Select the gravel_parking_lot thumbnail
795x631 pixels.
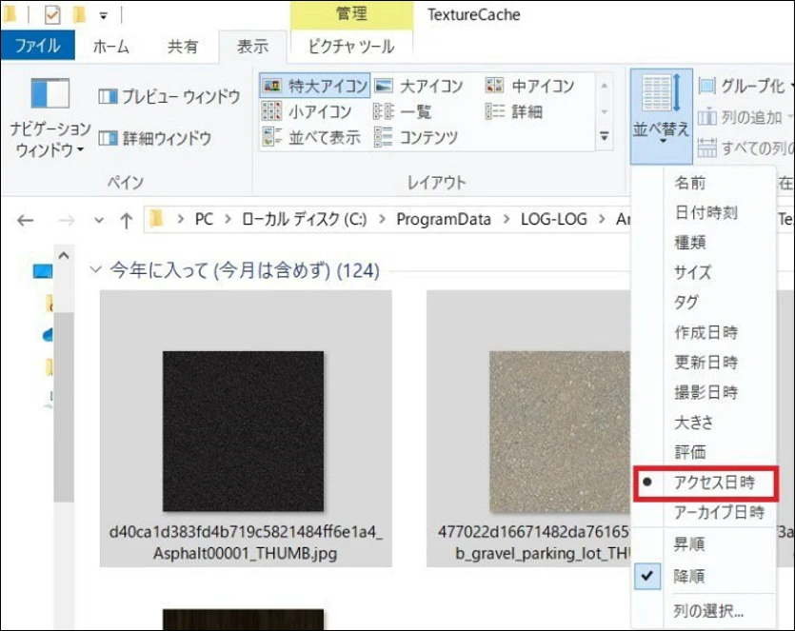tap(560, 431)
